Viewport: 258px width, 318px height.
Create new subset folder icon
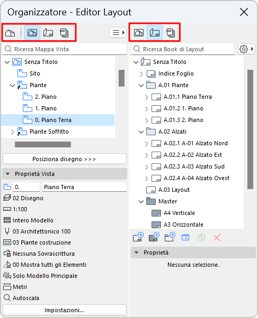pyautogui.click(x=170, y=237)
